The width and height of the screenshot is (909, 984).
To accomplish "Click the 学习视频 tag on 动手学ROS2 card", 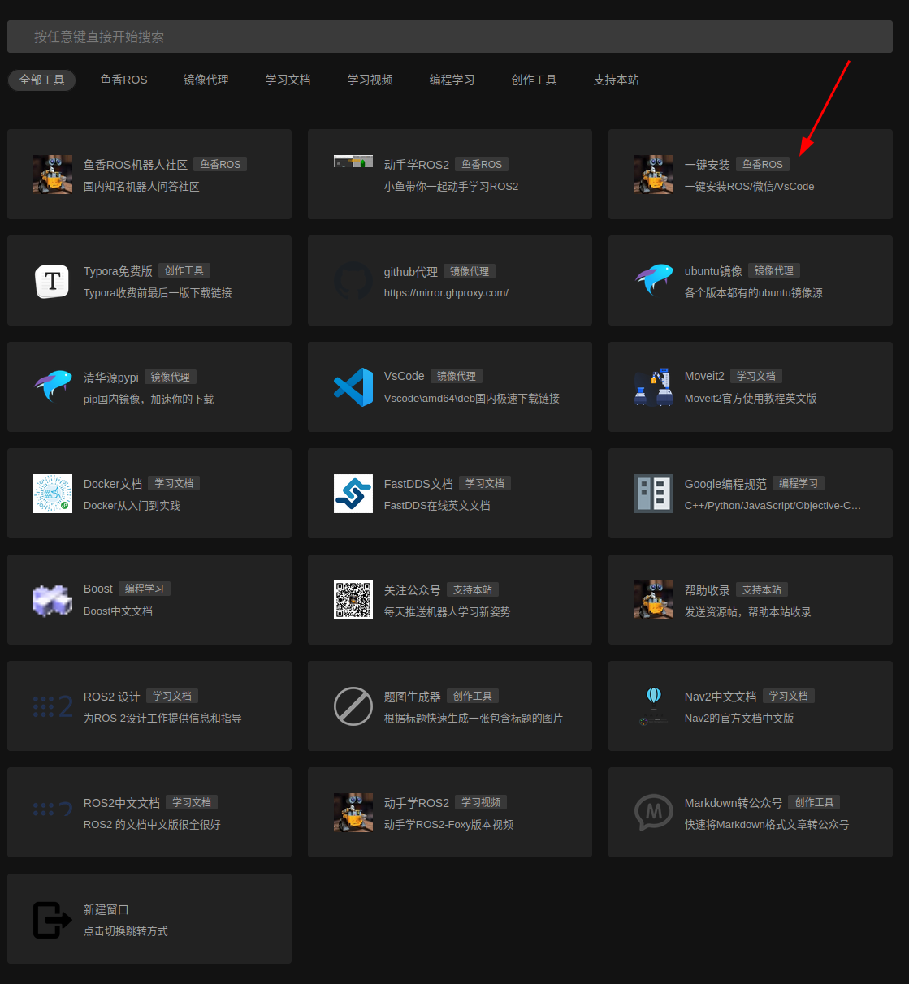I will point(481,802).
